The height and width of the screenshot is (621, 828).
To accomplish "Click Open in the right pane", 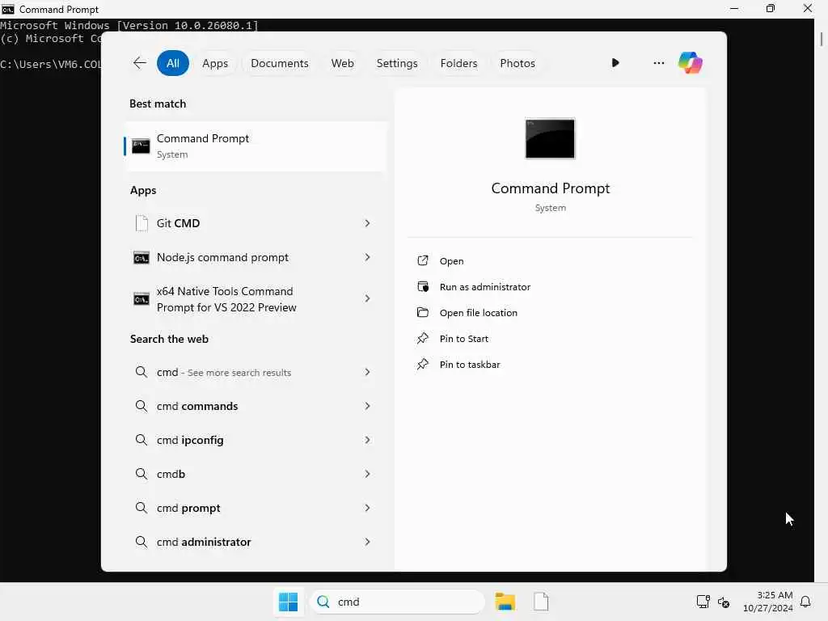I will [451, 261].
